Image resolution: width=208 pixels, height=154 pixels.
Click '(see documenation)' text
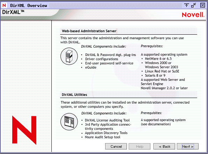[156, 124]
